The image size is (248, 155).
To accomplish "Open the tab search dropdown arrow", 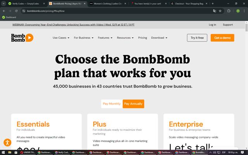I will click(3, 3).
